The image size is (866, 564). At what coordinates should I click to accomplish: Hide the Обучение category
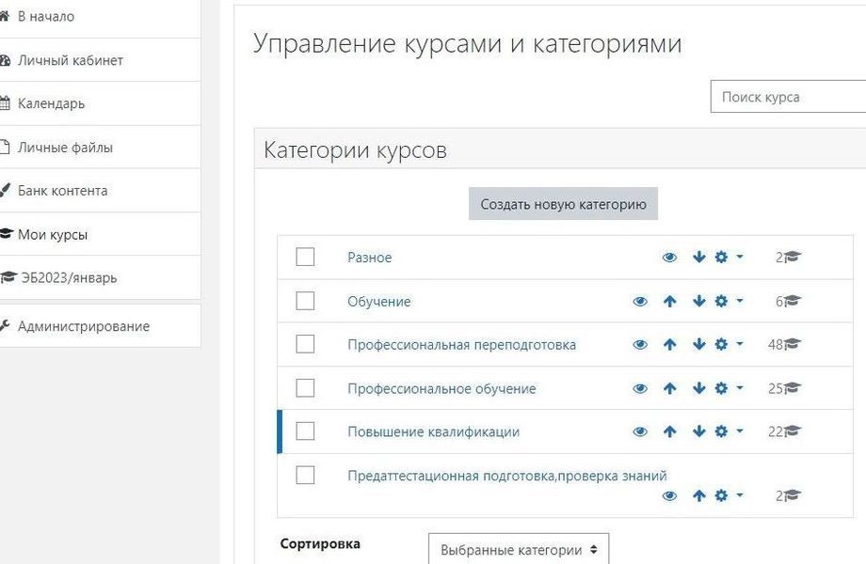tap(640, 302)
